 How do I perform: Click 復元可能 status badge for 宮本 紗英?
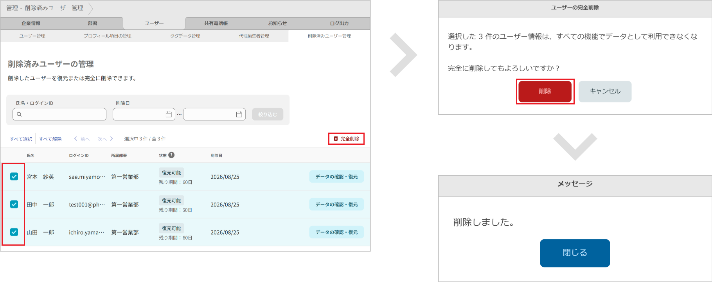171,172
